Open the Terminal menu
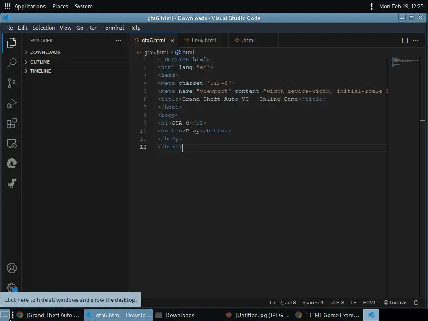Screen dimensions: 428x321 click(113, 28)
